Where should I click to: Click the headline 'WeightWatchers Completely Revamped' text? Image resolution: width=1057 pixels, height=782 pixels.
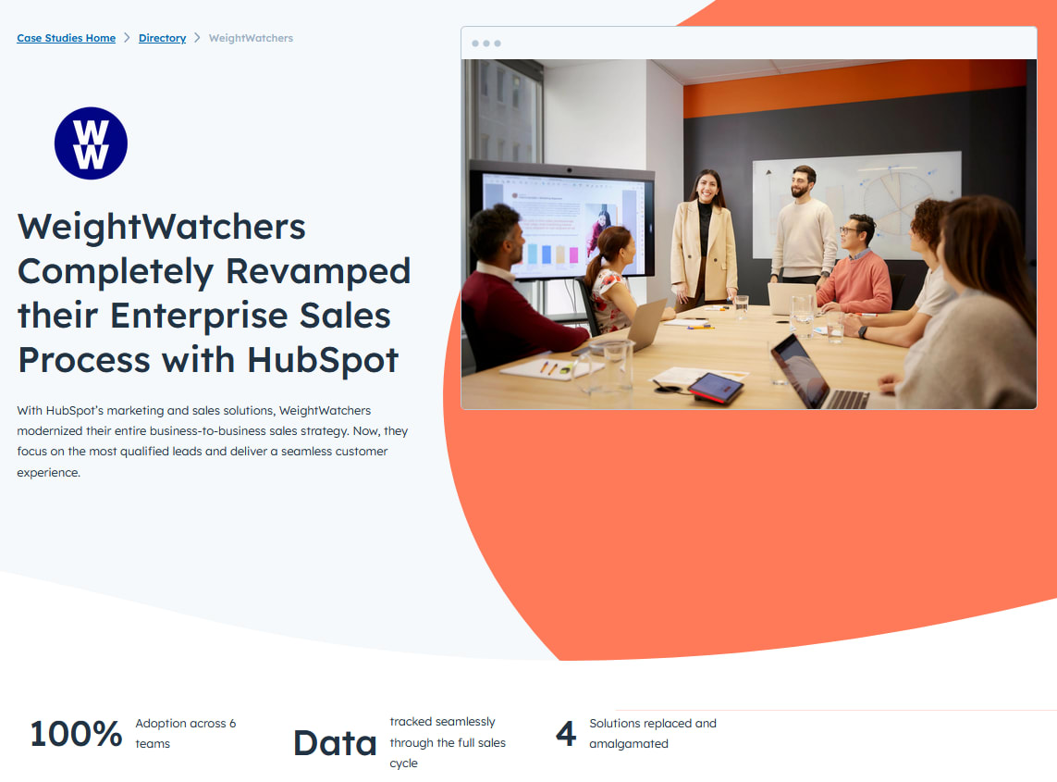(214, 292)
